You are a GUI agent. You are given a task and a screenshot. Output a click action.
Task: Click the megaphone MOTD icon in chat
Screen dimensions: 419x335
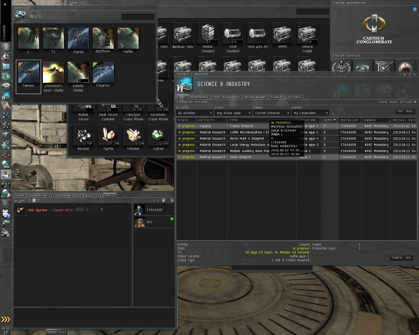20,210
